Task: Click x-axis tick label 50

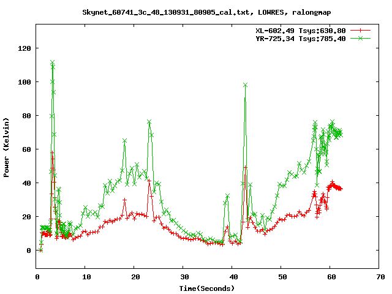Action: click(282, 277)
